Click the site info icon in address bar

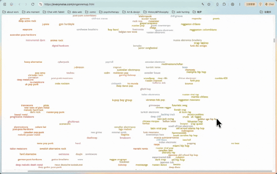41,4
